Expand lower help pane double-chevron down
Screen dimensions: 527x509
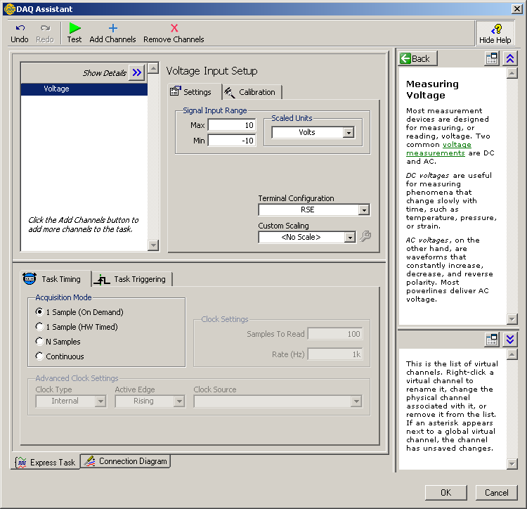click(510, 340)
